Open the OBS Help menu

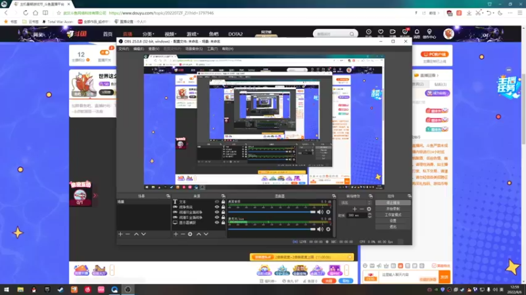pyautogui.click(x=227, y=49)
